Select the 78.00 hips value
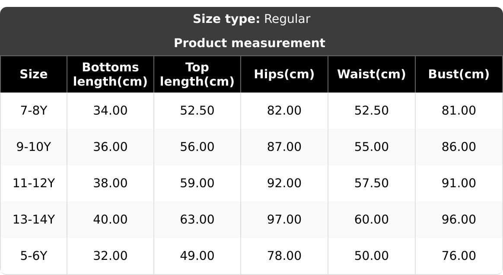503x275 pixels. click(x=284, y=256)
